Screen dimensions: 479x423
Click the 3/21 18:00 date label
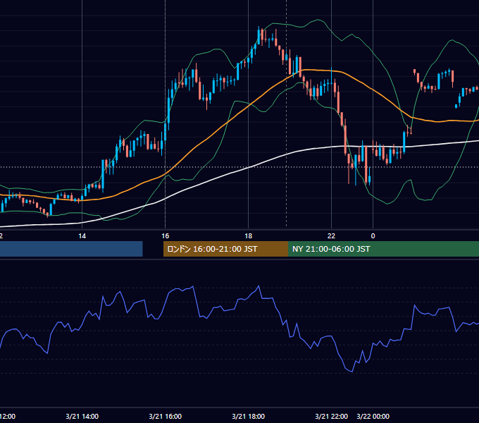click(249, 416)
